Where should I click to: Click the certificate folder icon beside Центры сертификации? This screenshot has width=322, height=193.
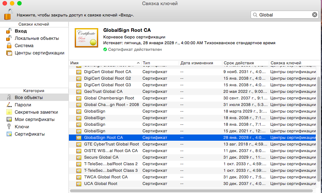9,53
